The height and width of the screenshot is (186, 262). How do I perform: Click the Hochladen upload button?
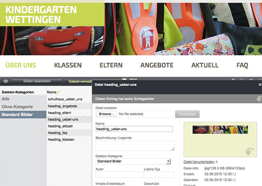coord(187,114)
